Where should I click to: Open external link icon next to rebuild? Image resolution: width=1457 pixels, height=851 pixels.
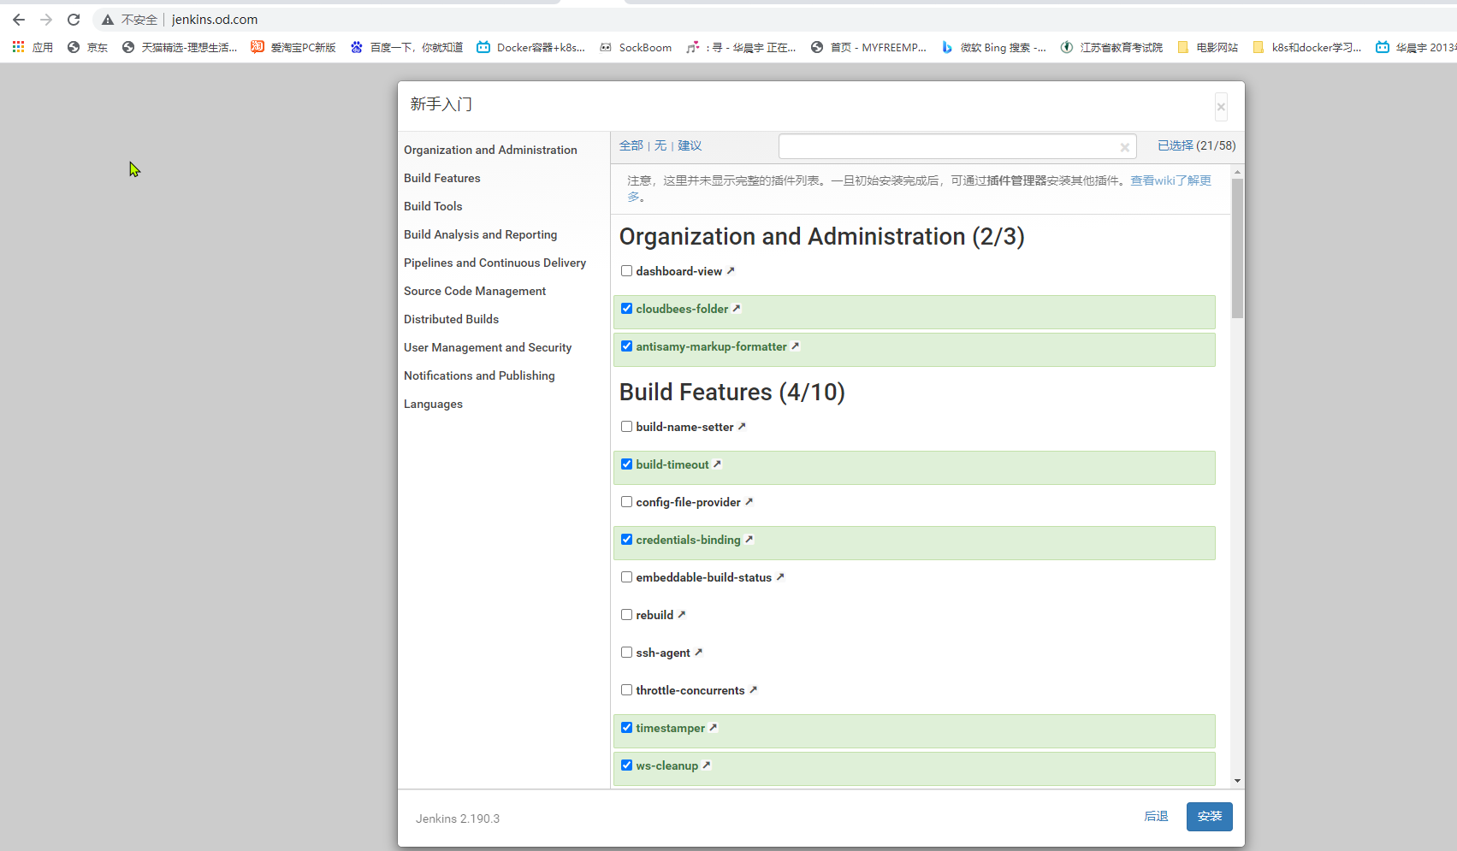pos(682,614)
